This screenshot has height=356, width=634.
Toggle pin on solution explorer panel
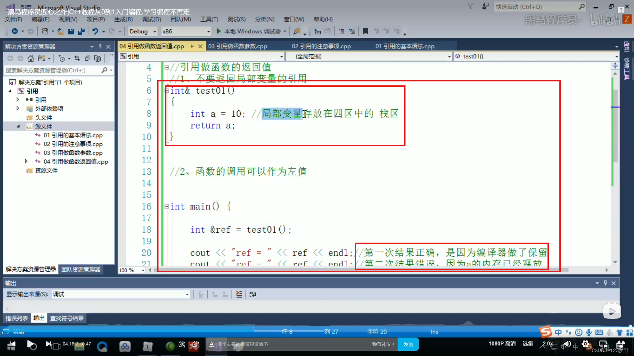(100, 46)
